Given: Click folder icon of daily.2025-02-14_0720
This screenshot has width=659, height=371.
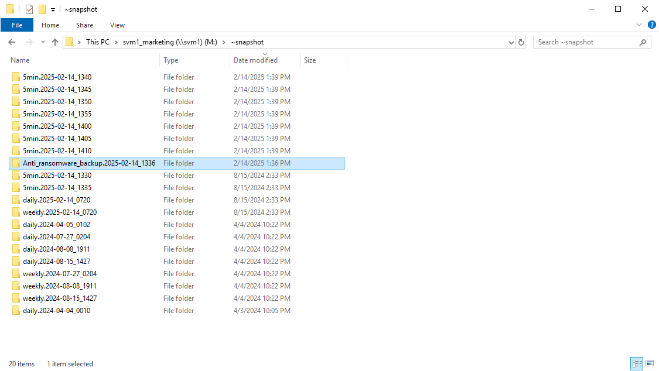Looking at the screenshot, I should point(16,200).
